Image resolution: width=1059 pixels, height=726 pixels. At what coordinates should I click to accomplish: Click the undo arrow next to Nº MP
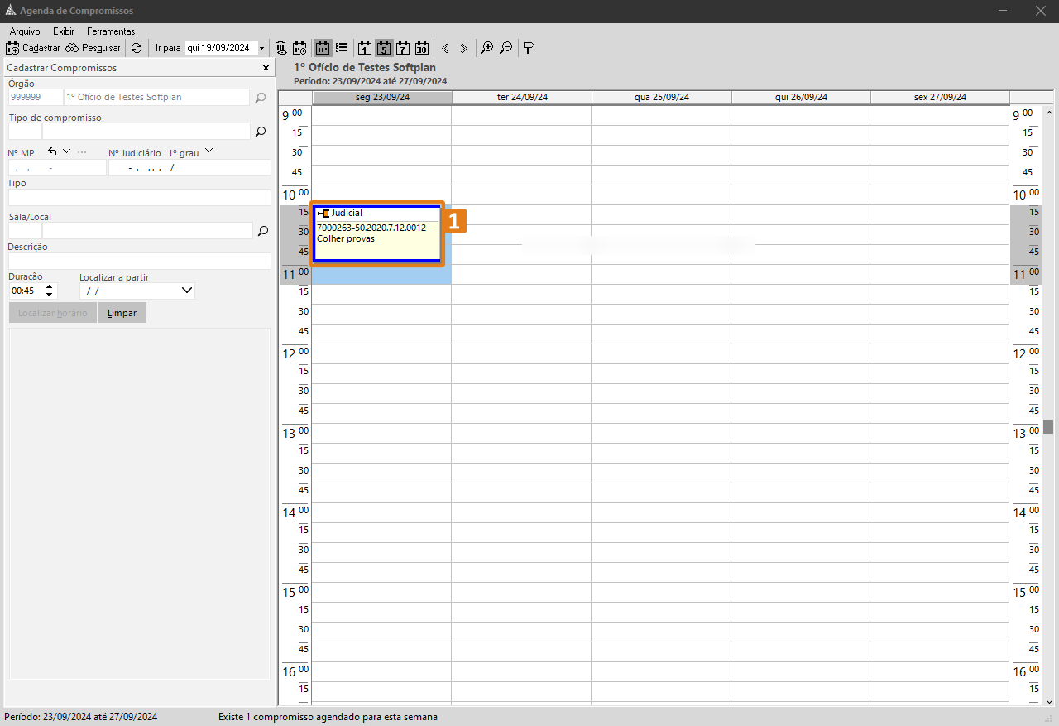(53, 151)
